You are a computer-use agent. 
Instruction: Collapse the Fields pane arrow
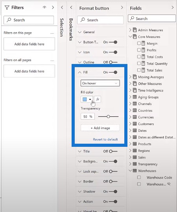173,7
